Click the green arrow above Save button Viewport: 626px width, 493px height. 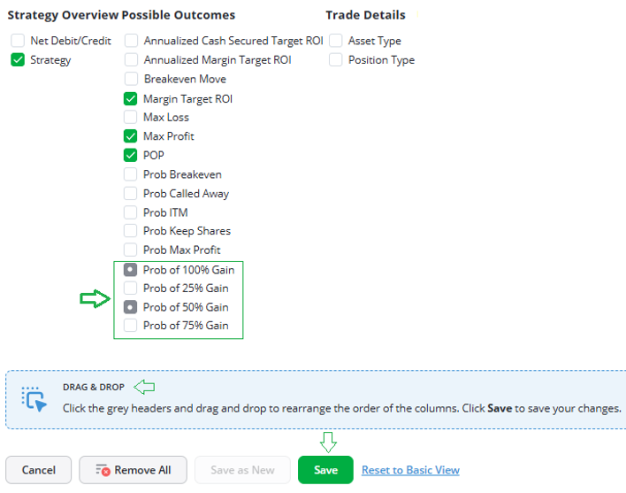[328, 443]
